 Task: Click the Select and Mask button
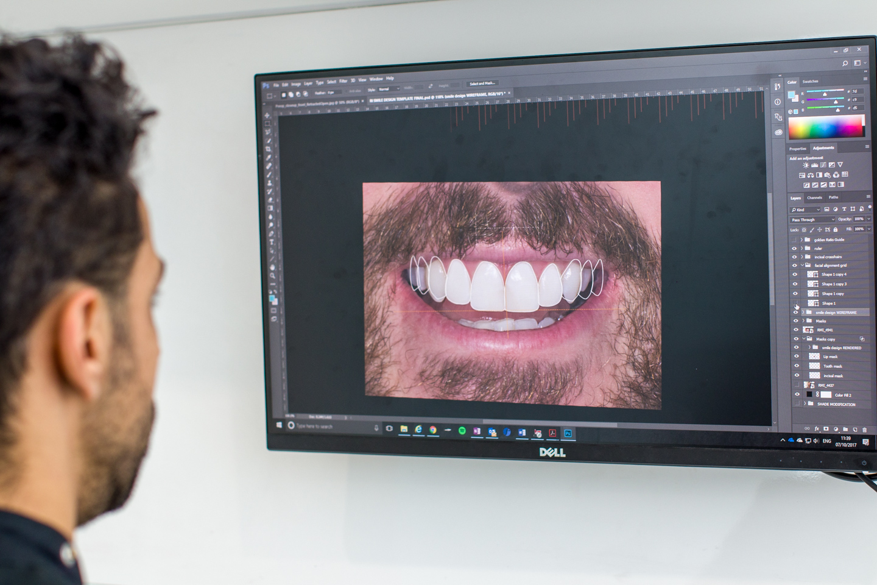pyautogui.click(x=482, y=83)
